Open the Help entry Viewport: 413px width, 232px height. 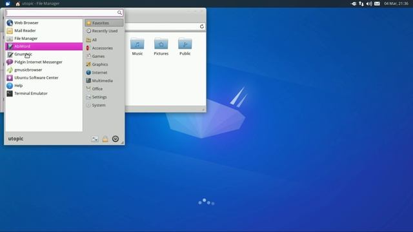click(x=44, y=86)
